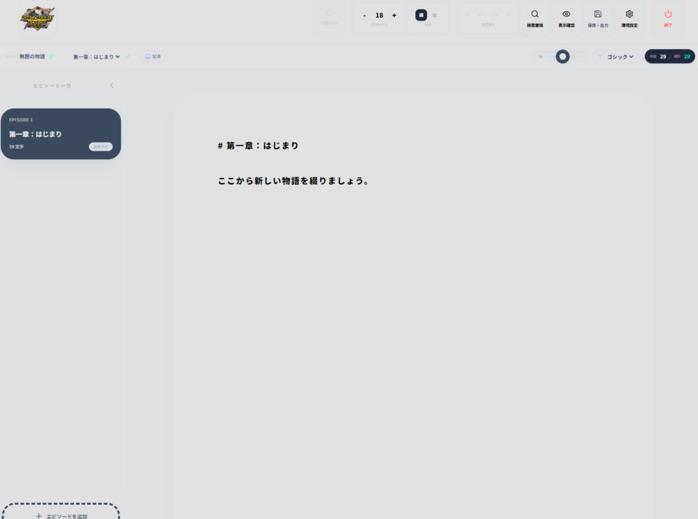Click the 記法 notation button
The width and height of the screenshot is (698, 519).
153,57
